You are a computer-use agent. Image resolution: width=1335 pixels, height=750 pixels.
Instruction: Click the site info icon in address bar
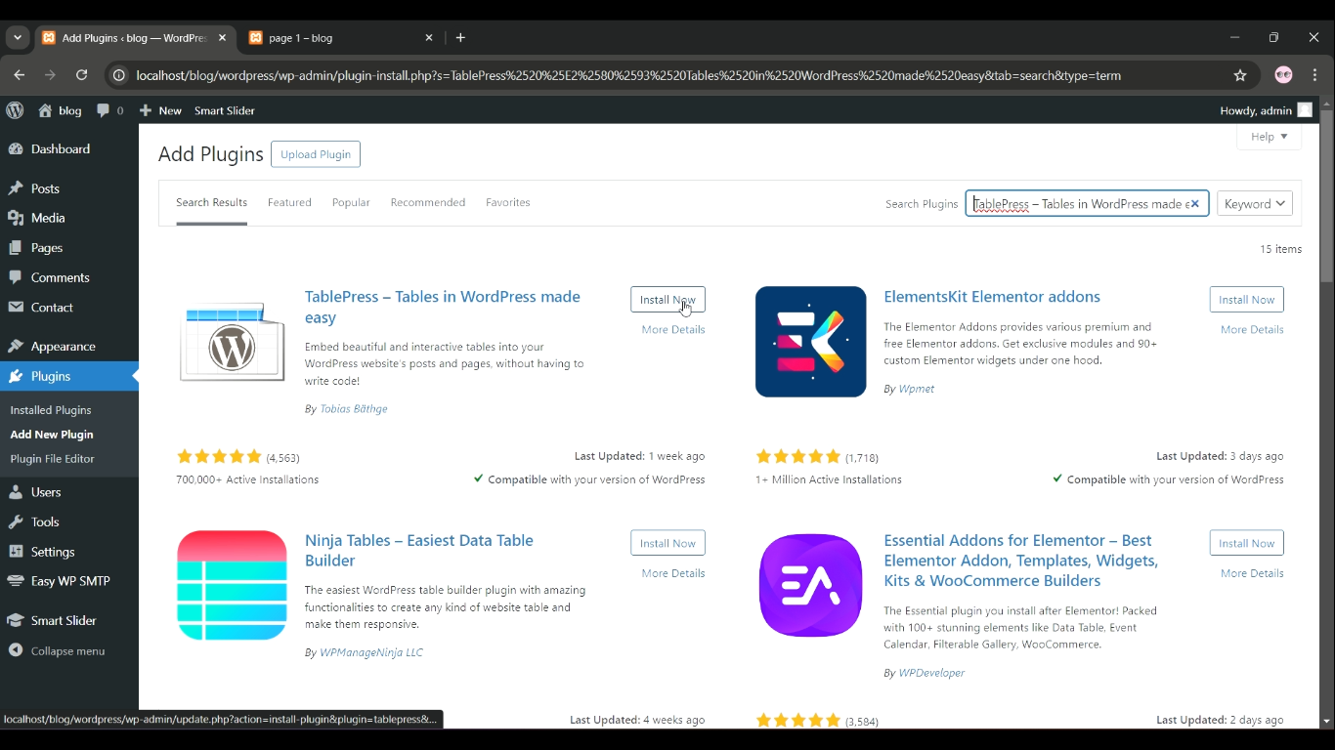click(x=119, y=75)
